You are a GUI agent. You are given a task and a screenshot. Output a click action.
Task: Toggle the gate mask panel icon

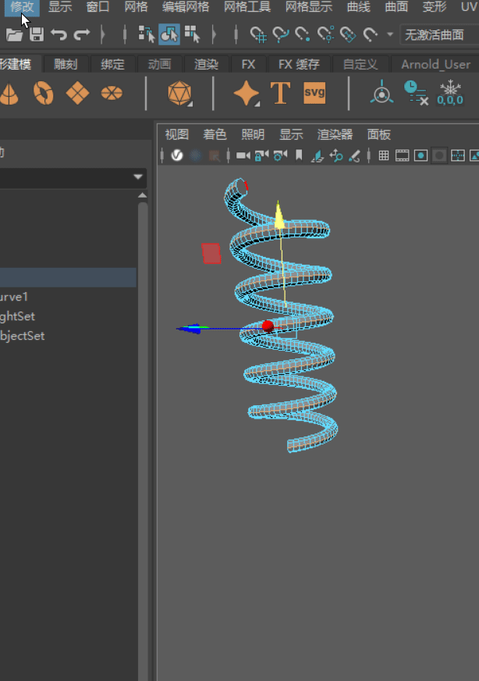439,155
